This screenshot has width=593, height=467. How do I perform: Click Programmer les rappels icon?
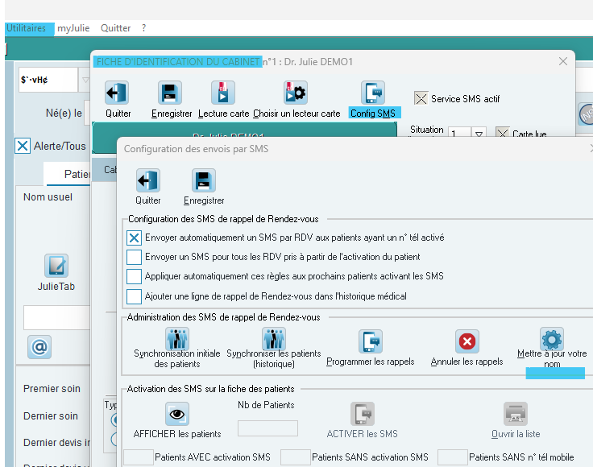click(371, 341)
